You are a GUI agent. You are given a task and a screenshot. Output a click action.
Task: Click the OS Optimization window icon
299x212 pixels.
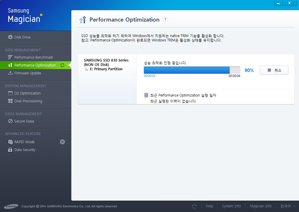[x=10, y=93]
